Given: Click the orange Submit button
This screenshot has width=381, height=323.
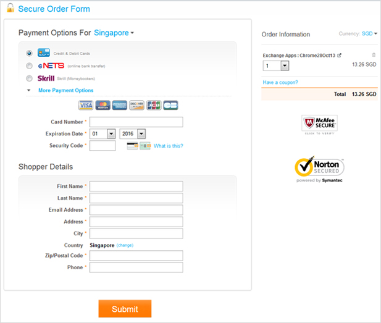Looking at the screenshot, I should tap(125, 309).
